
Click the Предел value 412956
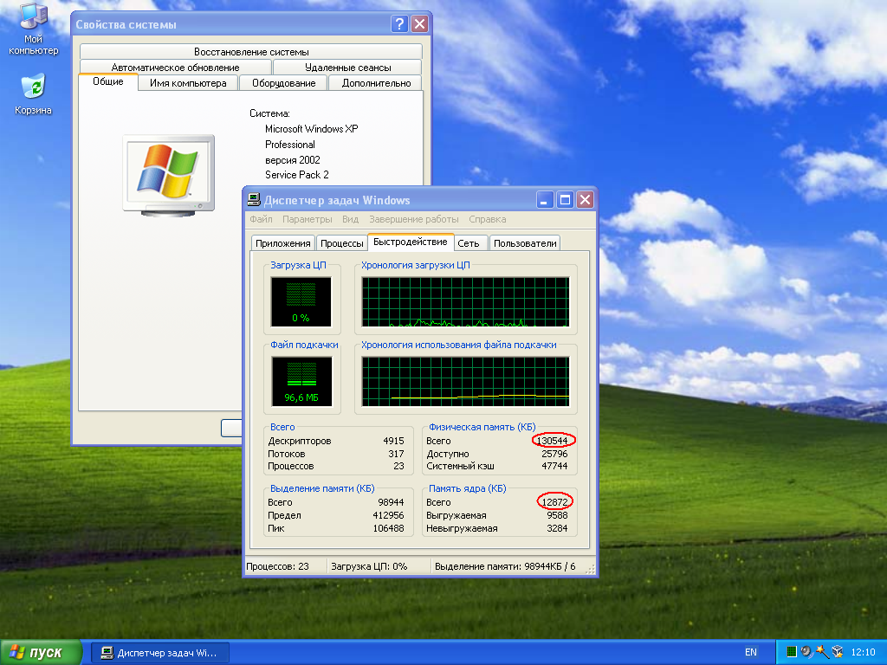click(x=389, y=516)
